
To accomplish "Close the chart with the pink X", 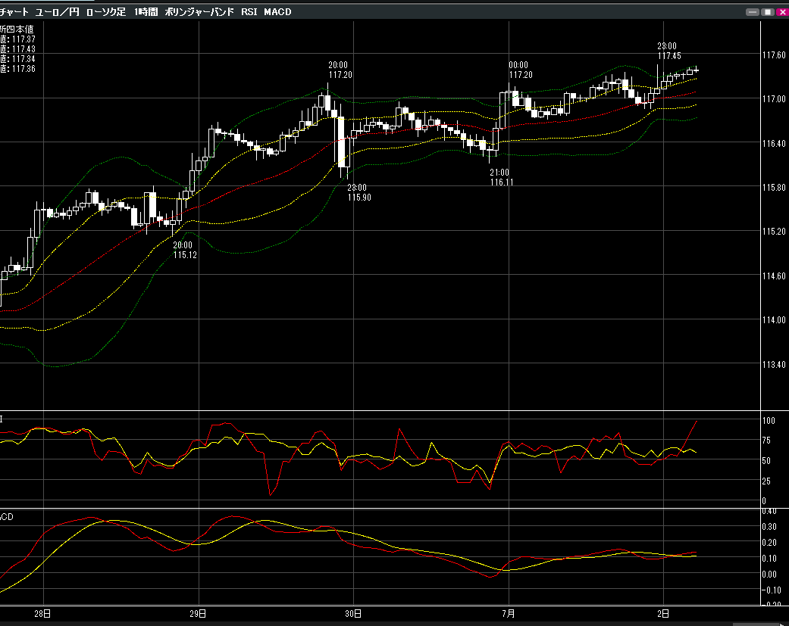I will 781,12.
